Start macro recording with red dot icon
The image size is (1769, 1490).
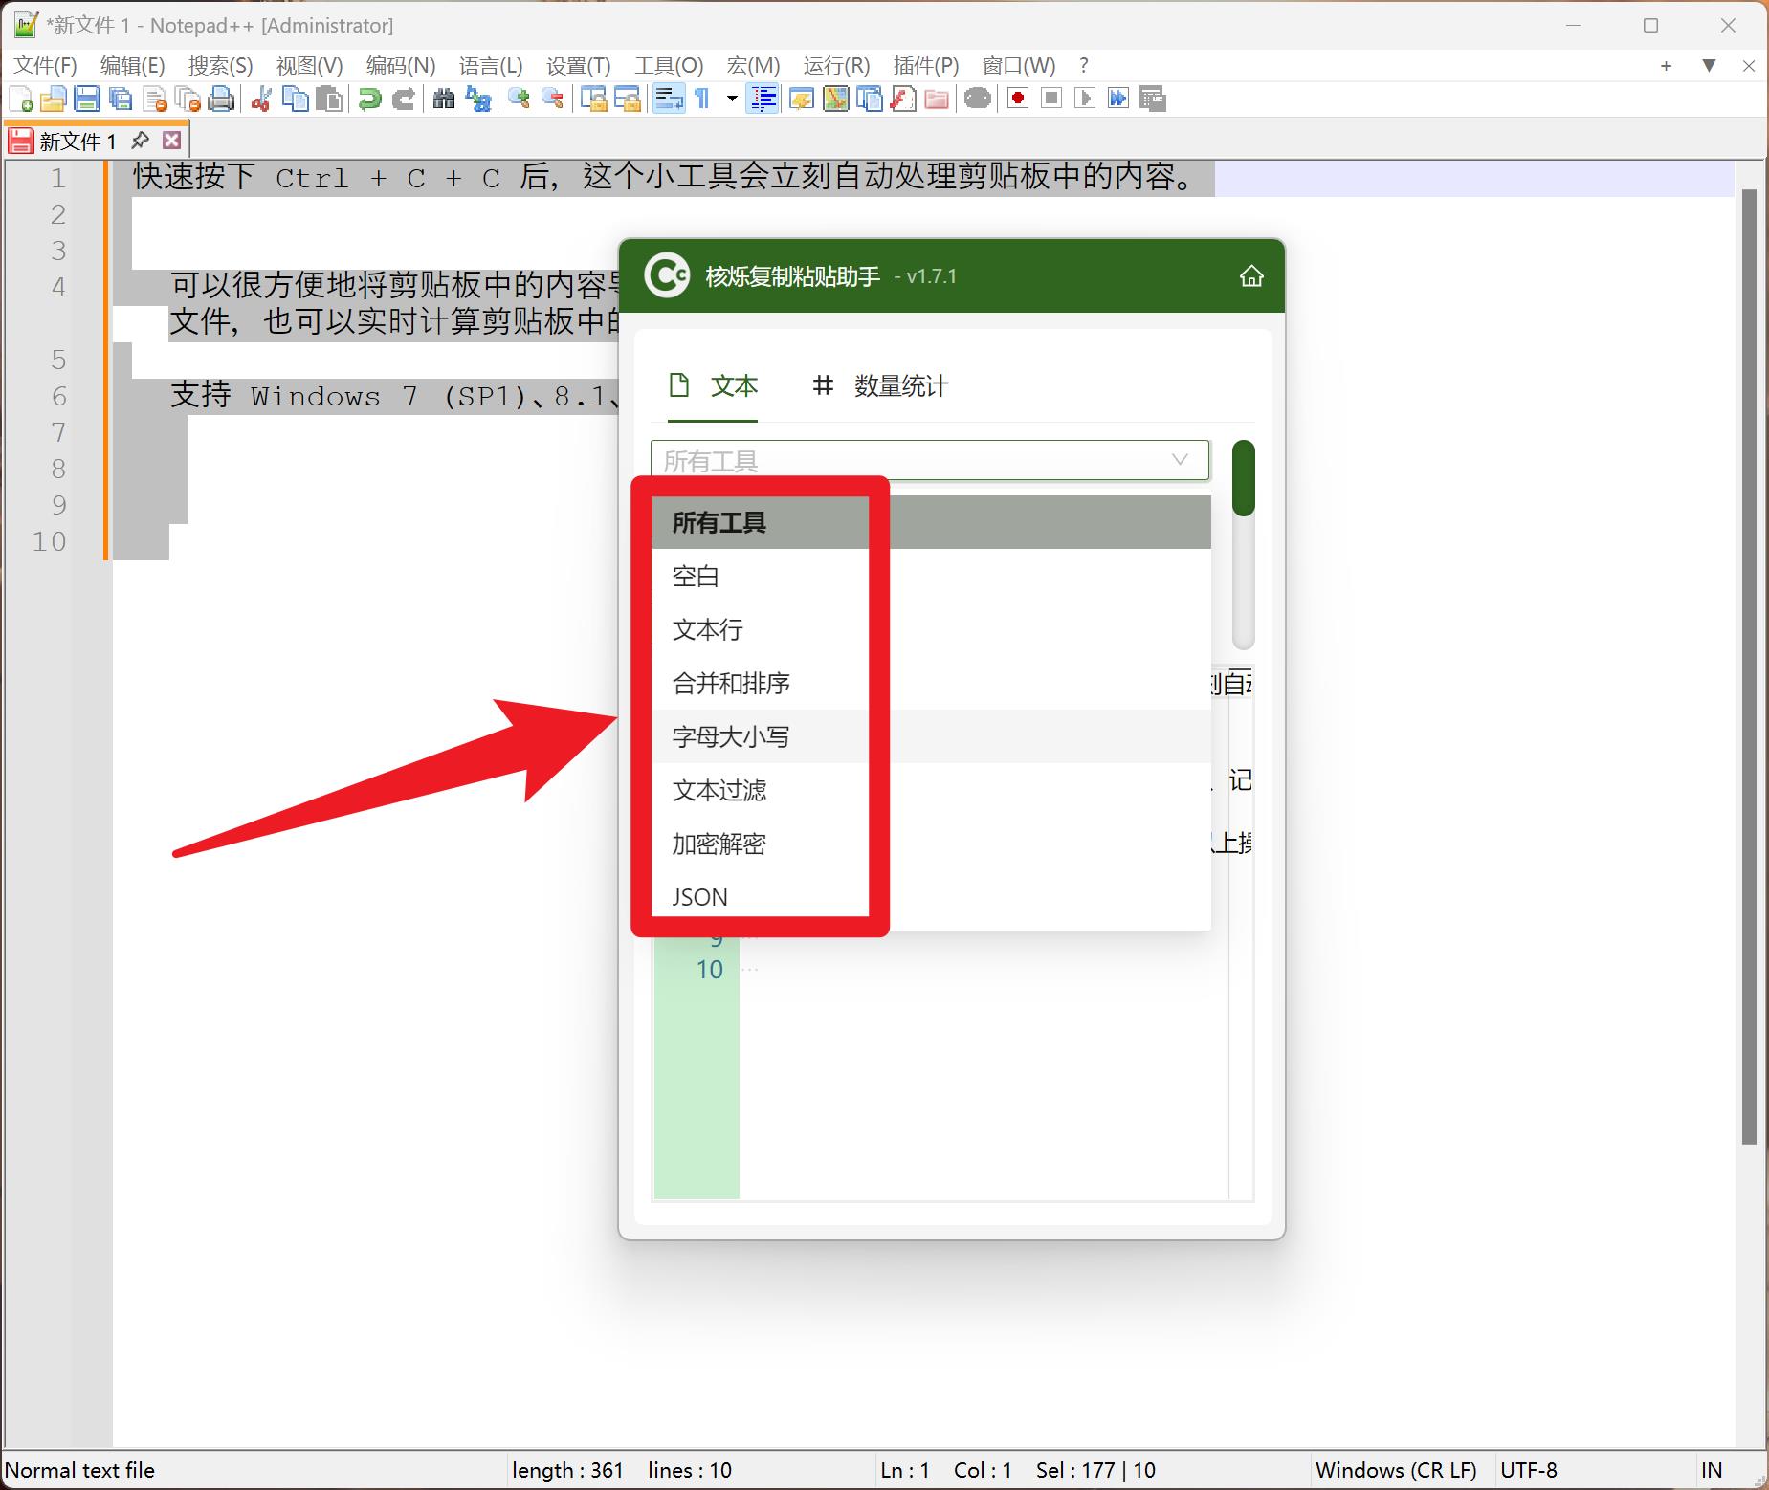tap(1018, 99)
